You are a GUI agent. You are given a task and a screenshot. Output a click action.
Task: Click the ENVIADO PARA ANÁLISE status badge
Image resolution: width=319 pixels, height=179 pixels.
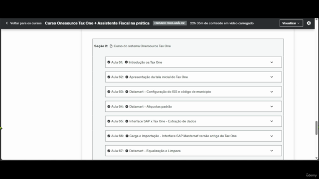(169, 23)
